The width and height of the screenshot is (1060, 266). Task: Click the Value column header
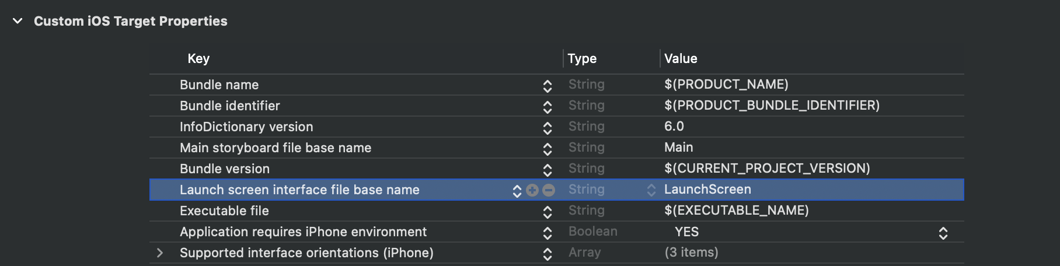pyautogui.click(x=681, y=58)
